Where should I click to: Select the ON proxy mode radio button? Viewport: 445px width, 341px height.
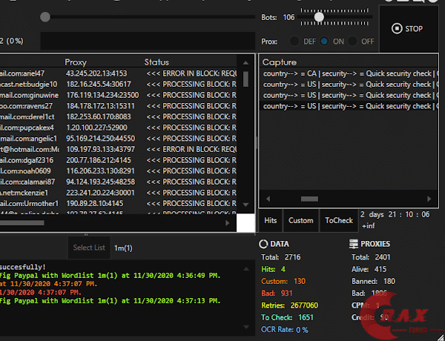pos(325,42)
